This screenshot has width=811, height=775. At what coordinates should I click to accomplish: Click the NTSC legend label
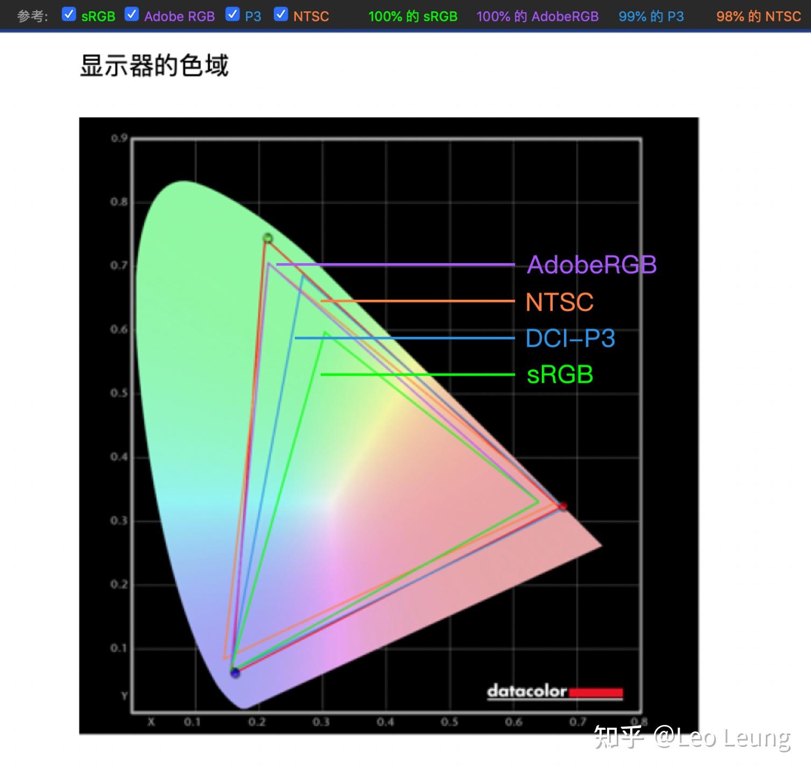(x=559, y=302)
